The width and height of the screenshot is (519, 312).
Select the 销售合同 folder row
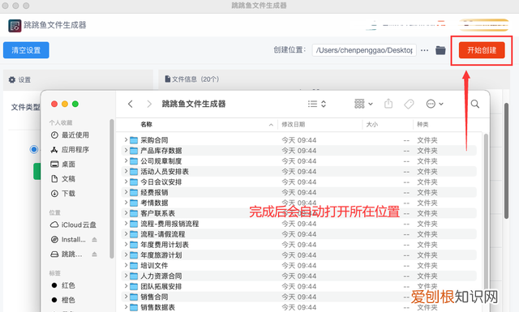(x=299, y=297)
